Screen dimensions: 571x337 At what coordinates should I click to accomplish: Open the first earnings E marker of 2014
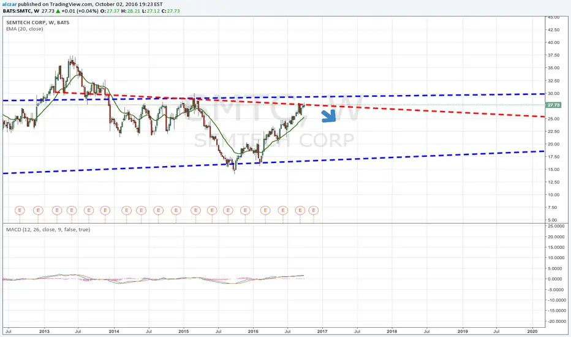[126, 210]
